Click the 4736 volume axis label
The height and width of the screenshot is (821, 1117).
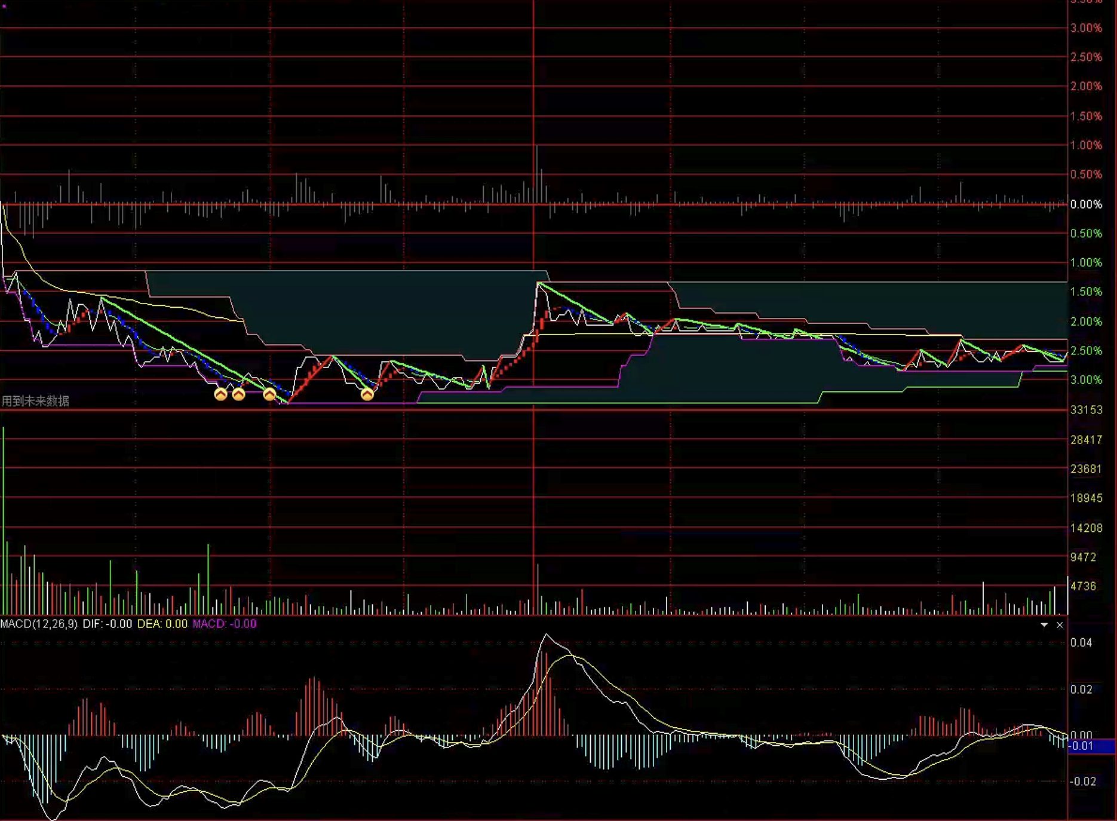1083,587
